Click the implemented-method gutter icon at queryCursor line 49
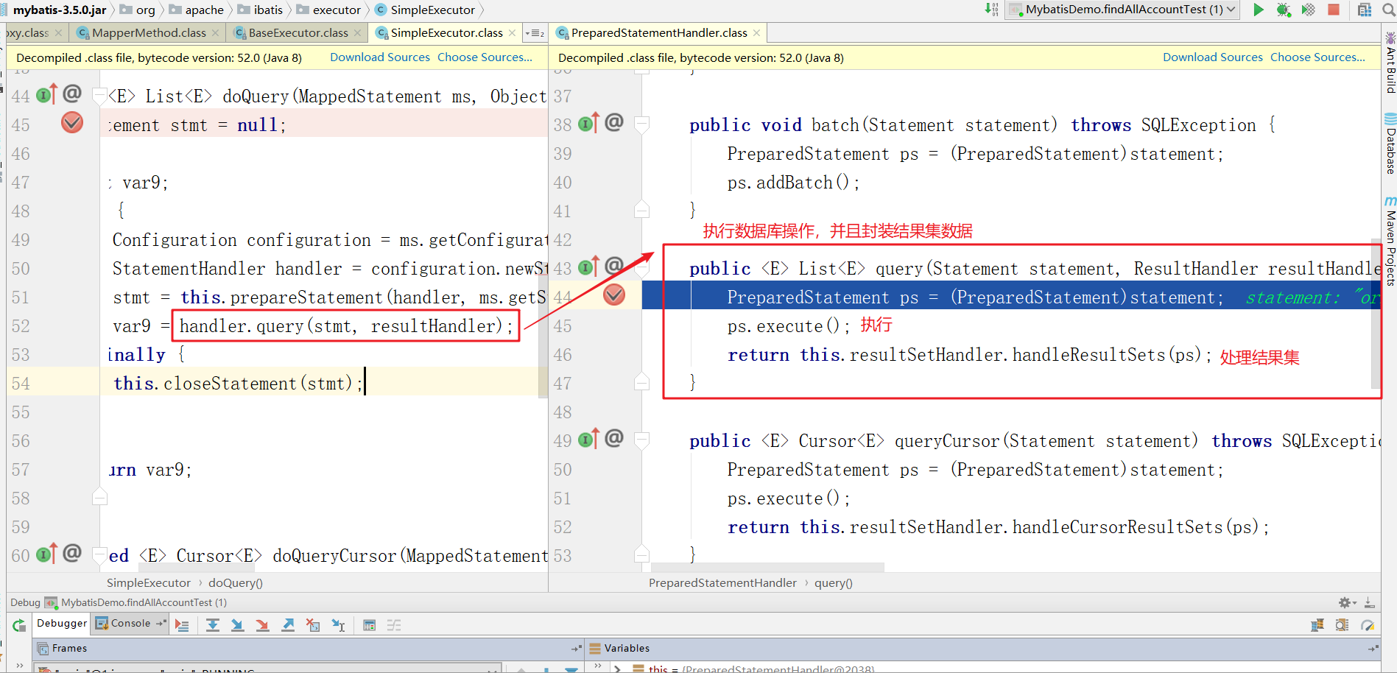Screen dimensions: 1397x673 (x=588, y=439)
